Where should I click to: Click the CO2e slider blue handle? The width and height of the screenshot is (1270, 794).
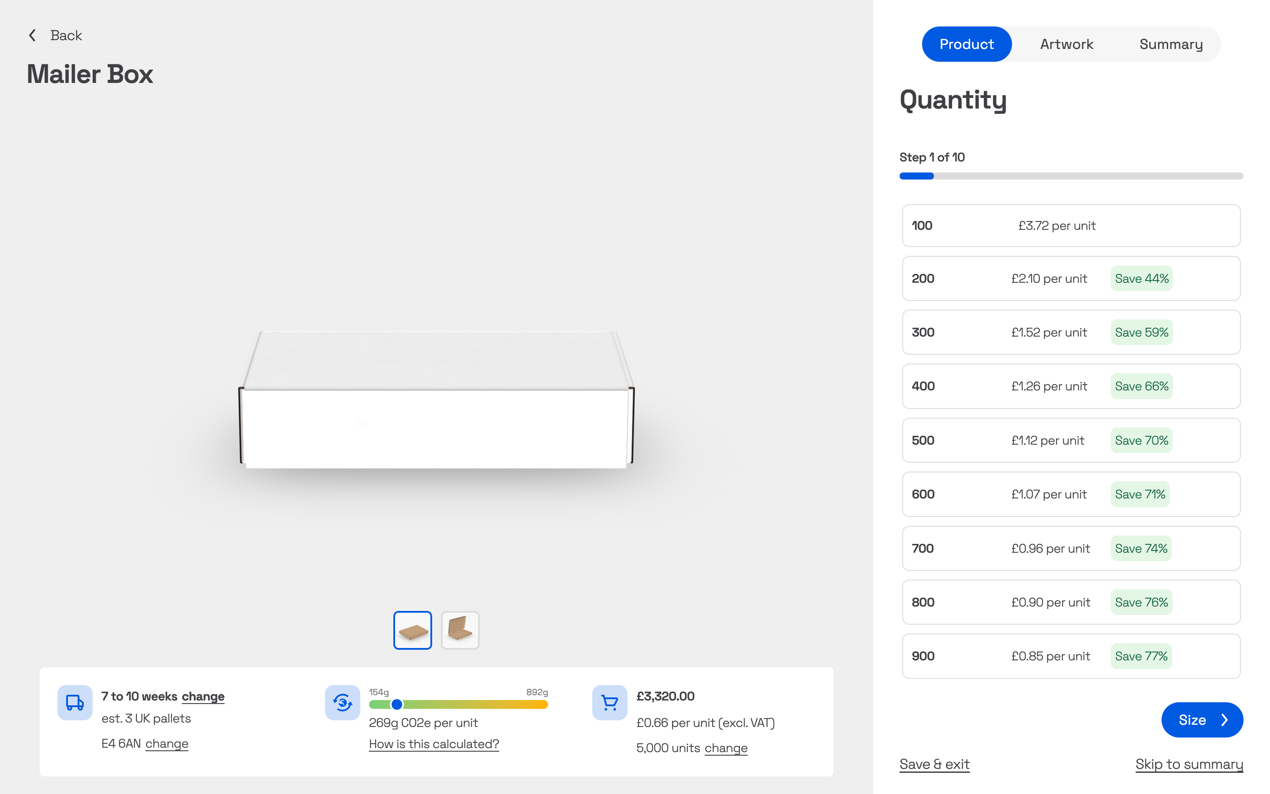click(397, 704)
